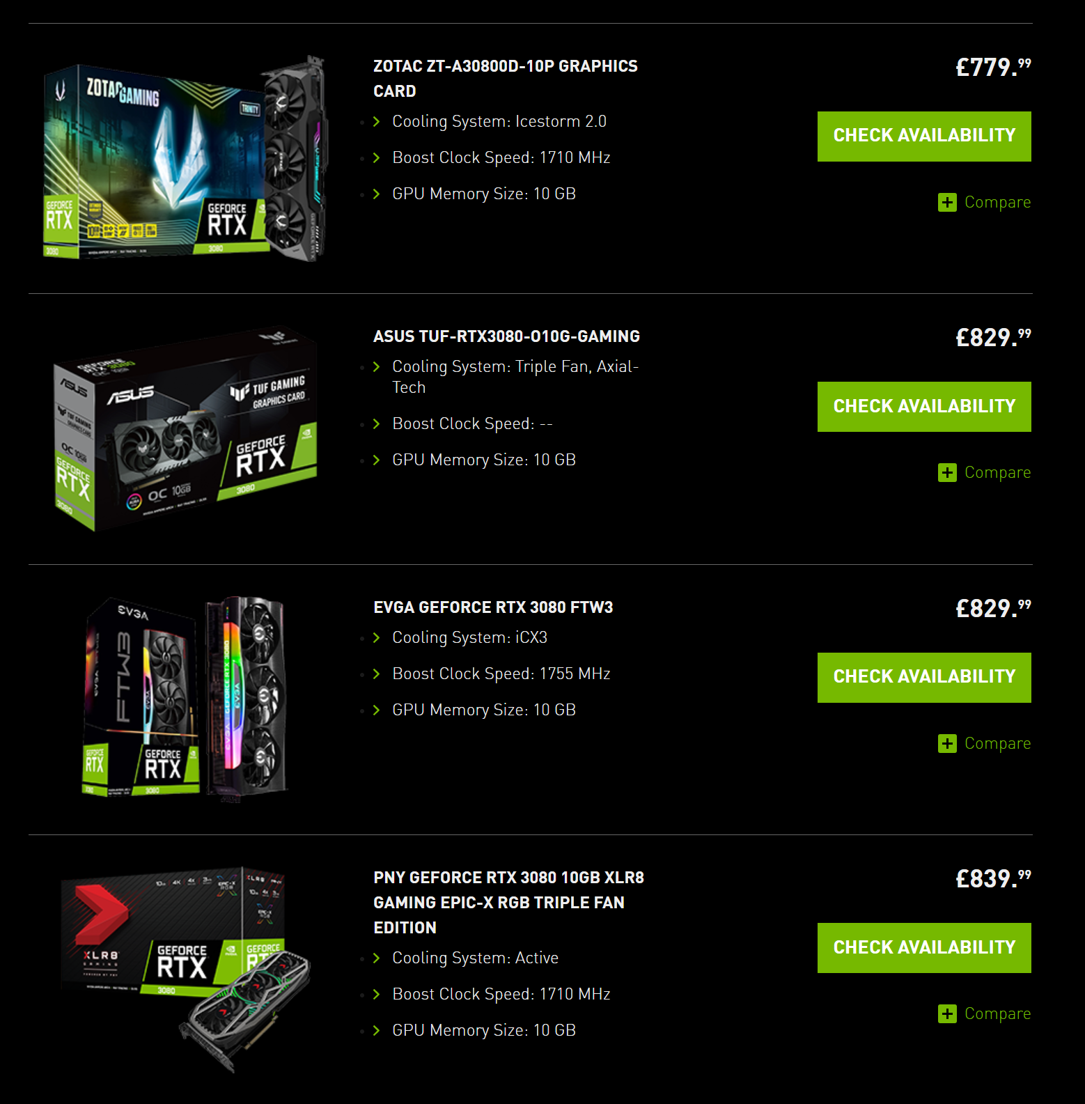Open EVGA GeForce RTX 3080 FTW3 title
Image resolution: width=1085 pixels, height=1104 pixels.
(x=493, y=607)
